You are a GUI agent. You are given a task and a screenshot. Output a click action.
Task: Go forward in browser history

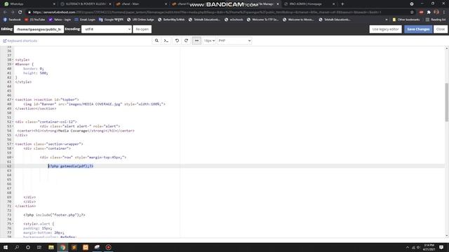pos(13,13)
